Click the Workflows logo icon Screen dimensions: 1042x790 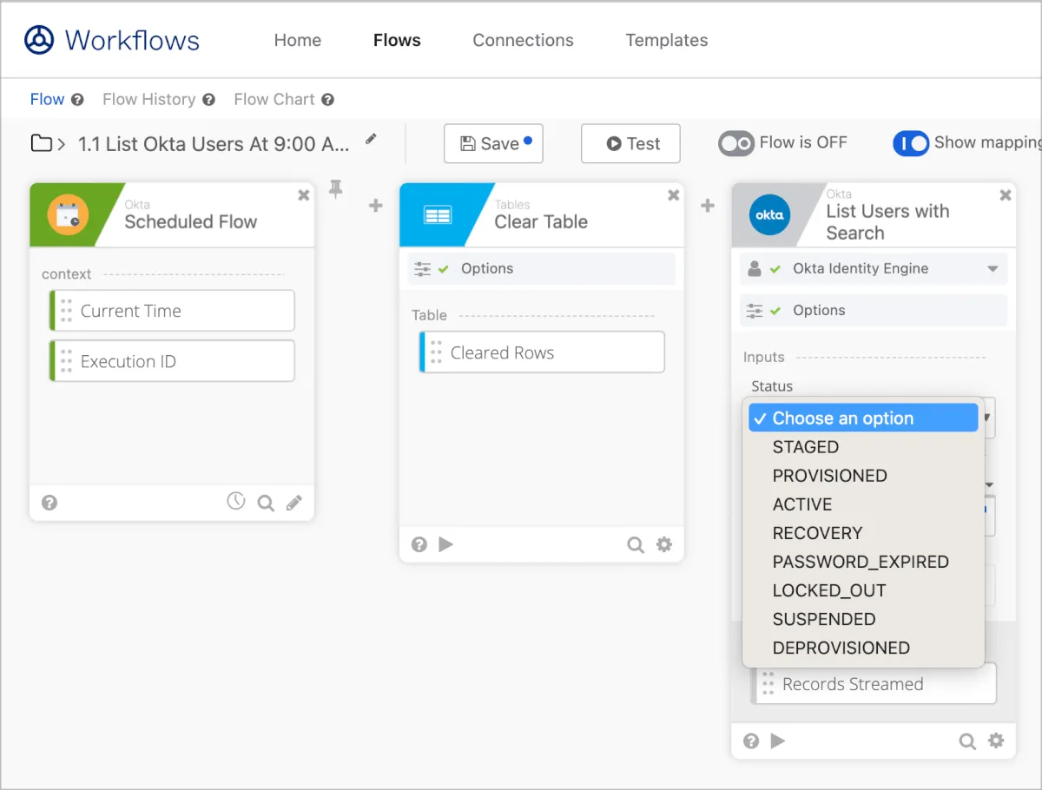point(39,40)
